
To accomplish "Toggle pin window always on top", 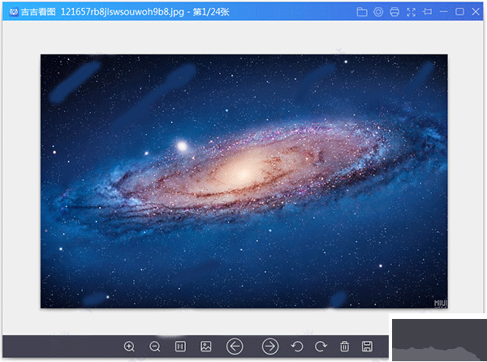I will [428, 12].
